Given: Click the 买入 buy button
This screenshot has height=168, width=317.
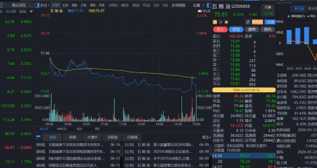Looking at the screenshot, I should [220, 30].
